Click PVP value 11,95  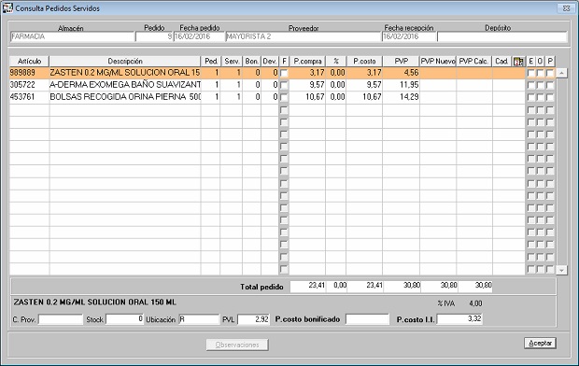coord(409,85)
